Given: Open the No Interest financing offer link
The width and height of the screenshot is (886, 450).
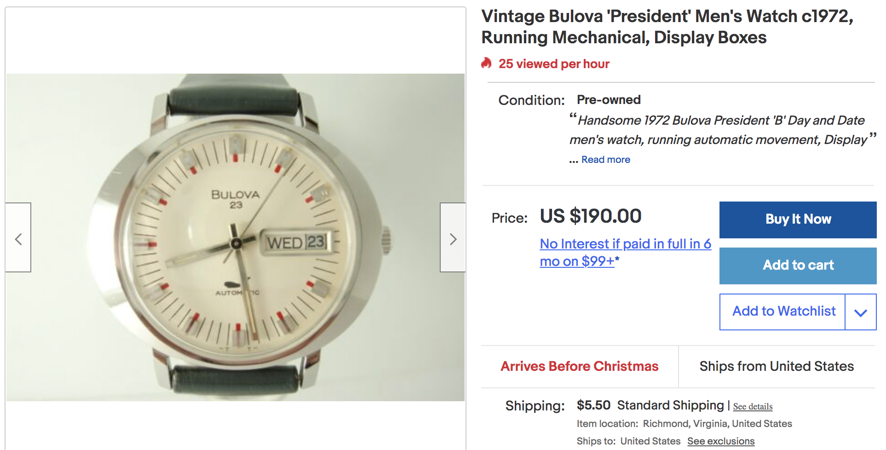Looking at the screenshot, I should click(625, 252).
